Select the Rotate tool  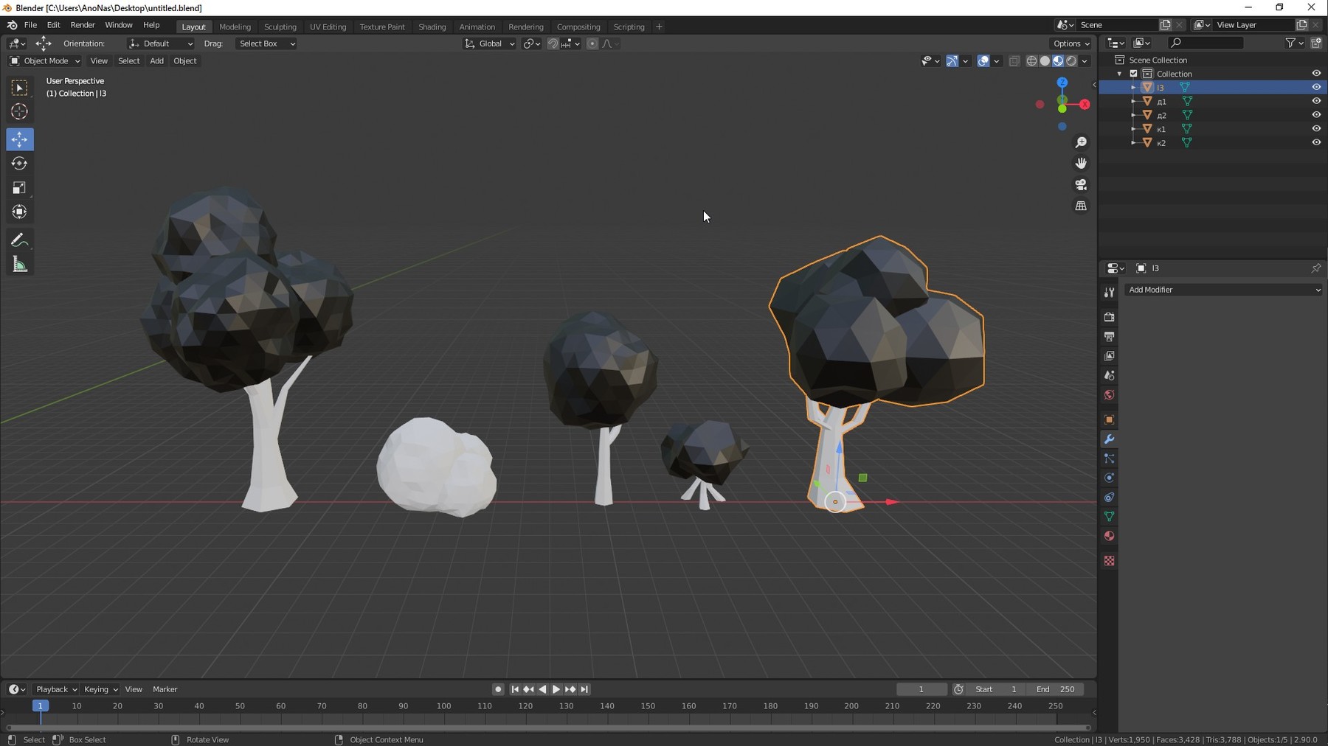pyautogui.click(x=19, y=163)
